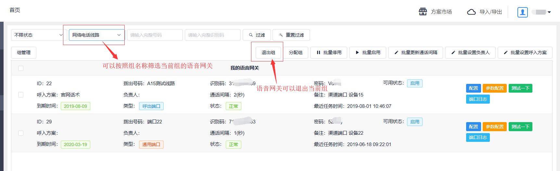Toggle the select-all checkbox in table header

(x=21, y=68)
